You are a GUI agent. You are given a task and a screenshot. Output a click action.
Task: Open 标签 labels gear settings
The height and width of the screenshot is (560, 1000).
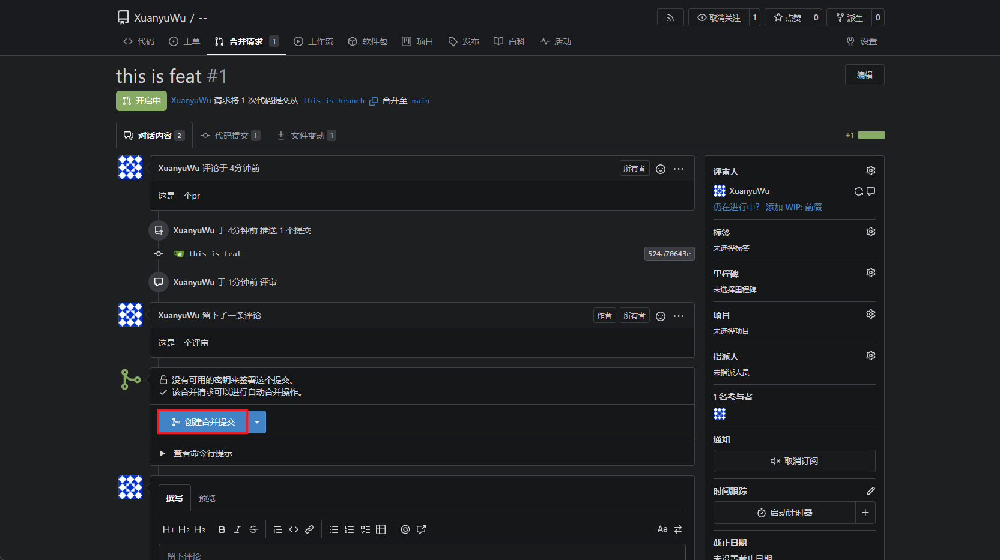(870, 232)
